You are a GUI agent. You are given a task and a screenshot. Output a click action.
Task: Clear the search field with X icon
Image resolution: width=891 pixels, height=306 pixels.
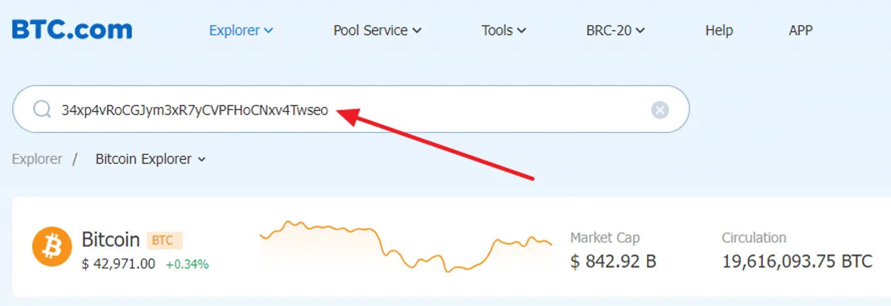pyautogui.click(x=660, y=110)
